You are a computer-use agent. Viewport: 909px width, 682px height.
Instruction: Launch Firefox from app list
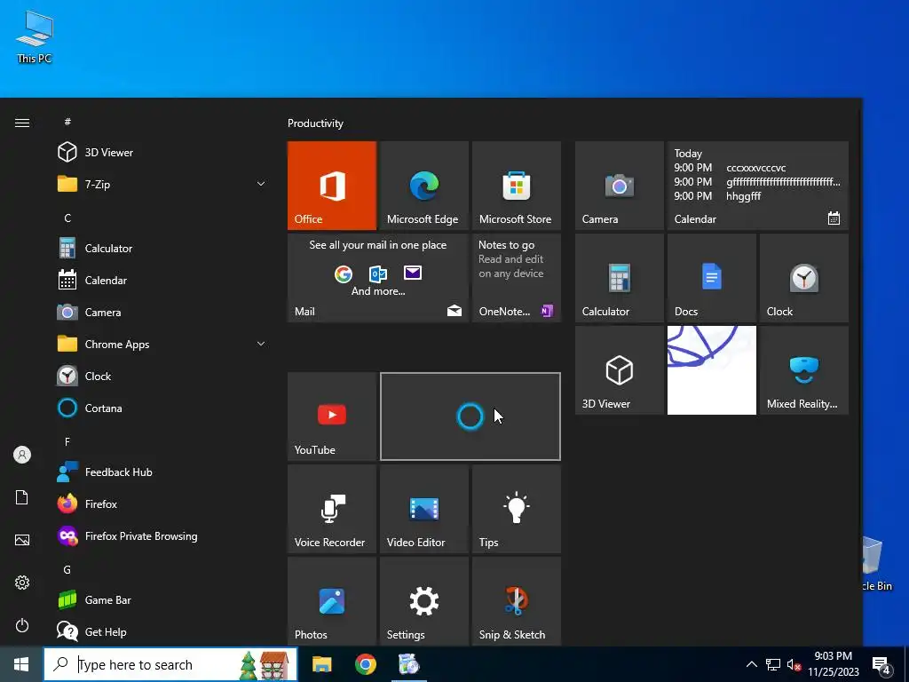(x=162, y=504)
